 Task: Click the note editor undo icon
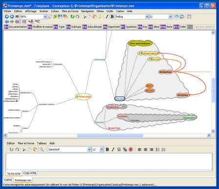tap(11, 150)
